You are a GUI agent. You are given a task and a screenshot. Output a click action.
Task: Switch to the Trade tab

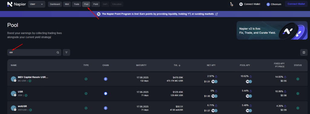coord(77,4)
